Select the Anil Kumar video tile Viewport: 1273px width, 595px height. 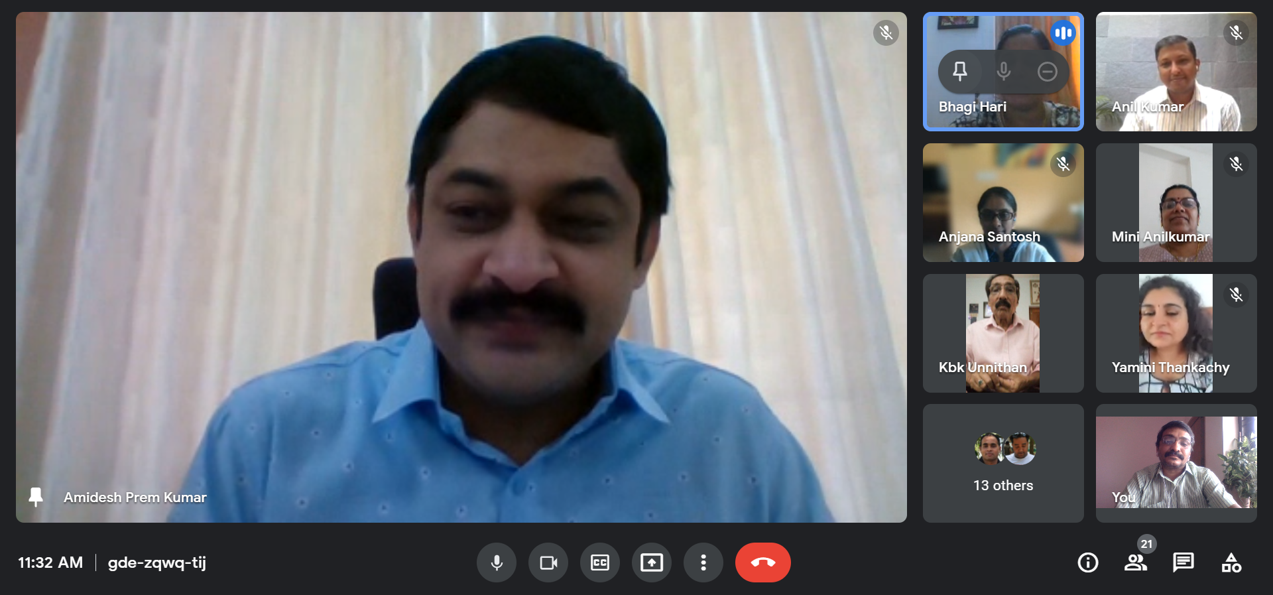pyautogui.click(x=1176, y=72)
